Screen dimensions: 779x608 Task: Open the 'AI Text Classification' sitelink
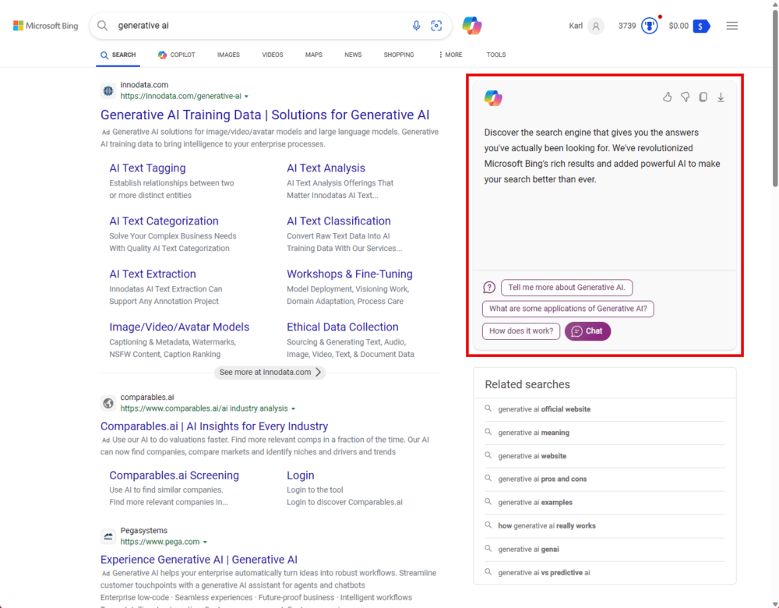pos(339,221)
